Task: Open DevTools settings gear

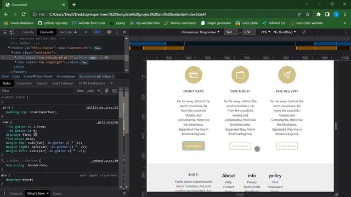Action: point(109,32)
